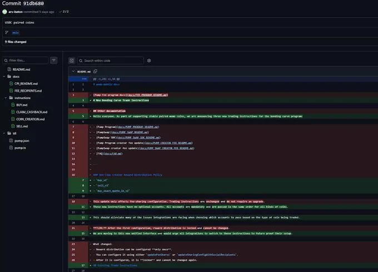378x272 pixels.
Task: Click the search magnifier icon in code search
Action: tap(81, 61)
